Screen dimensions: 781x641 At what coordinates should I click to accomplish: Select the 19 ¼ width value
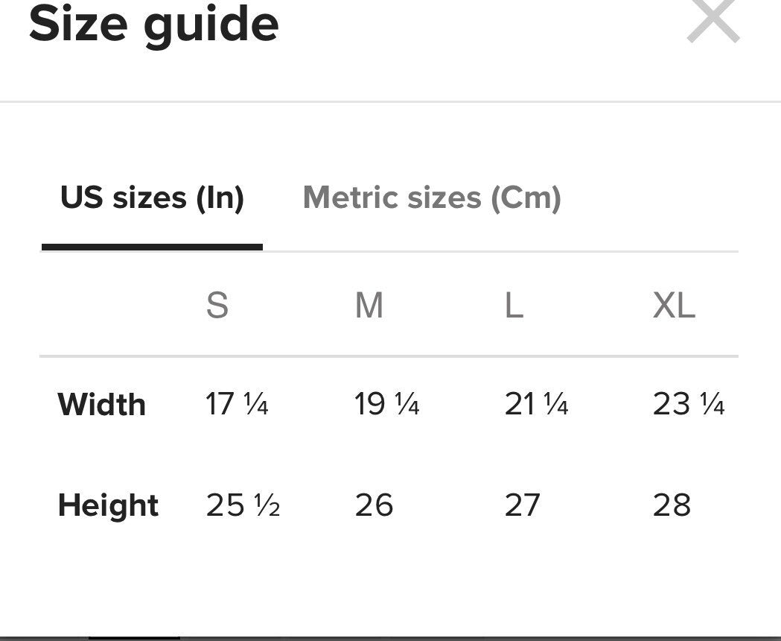click(387, 404)
